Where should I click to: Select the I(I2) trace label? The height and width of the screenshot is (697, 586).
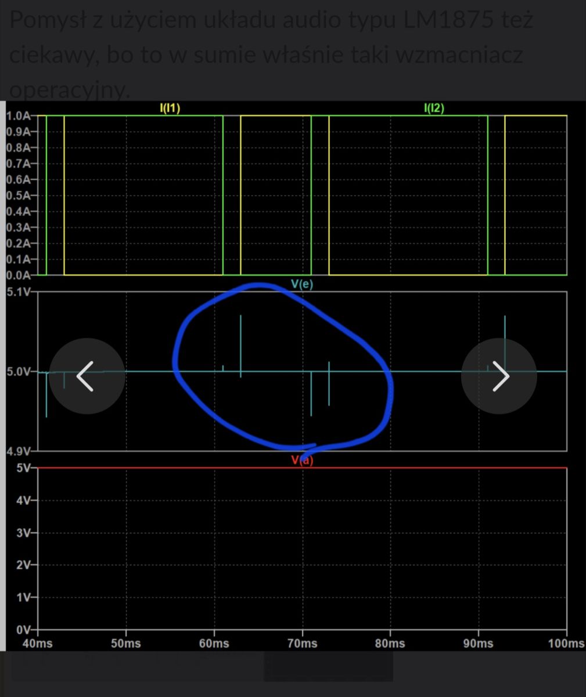434,107
